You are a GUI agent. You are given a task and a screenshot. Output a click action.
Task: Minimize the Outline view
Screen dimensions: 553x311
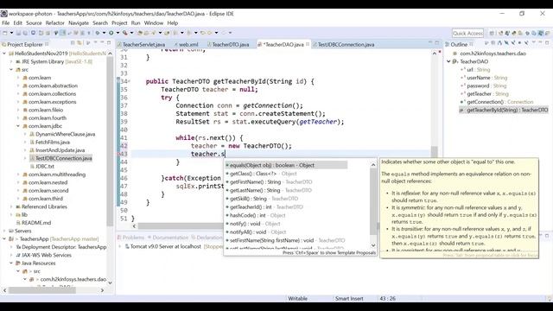[x=540, y=42]
